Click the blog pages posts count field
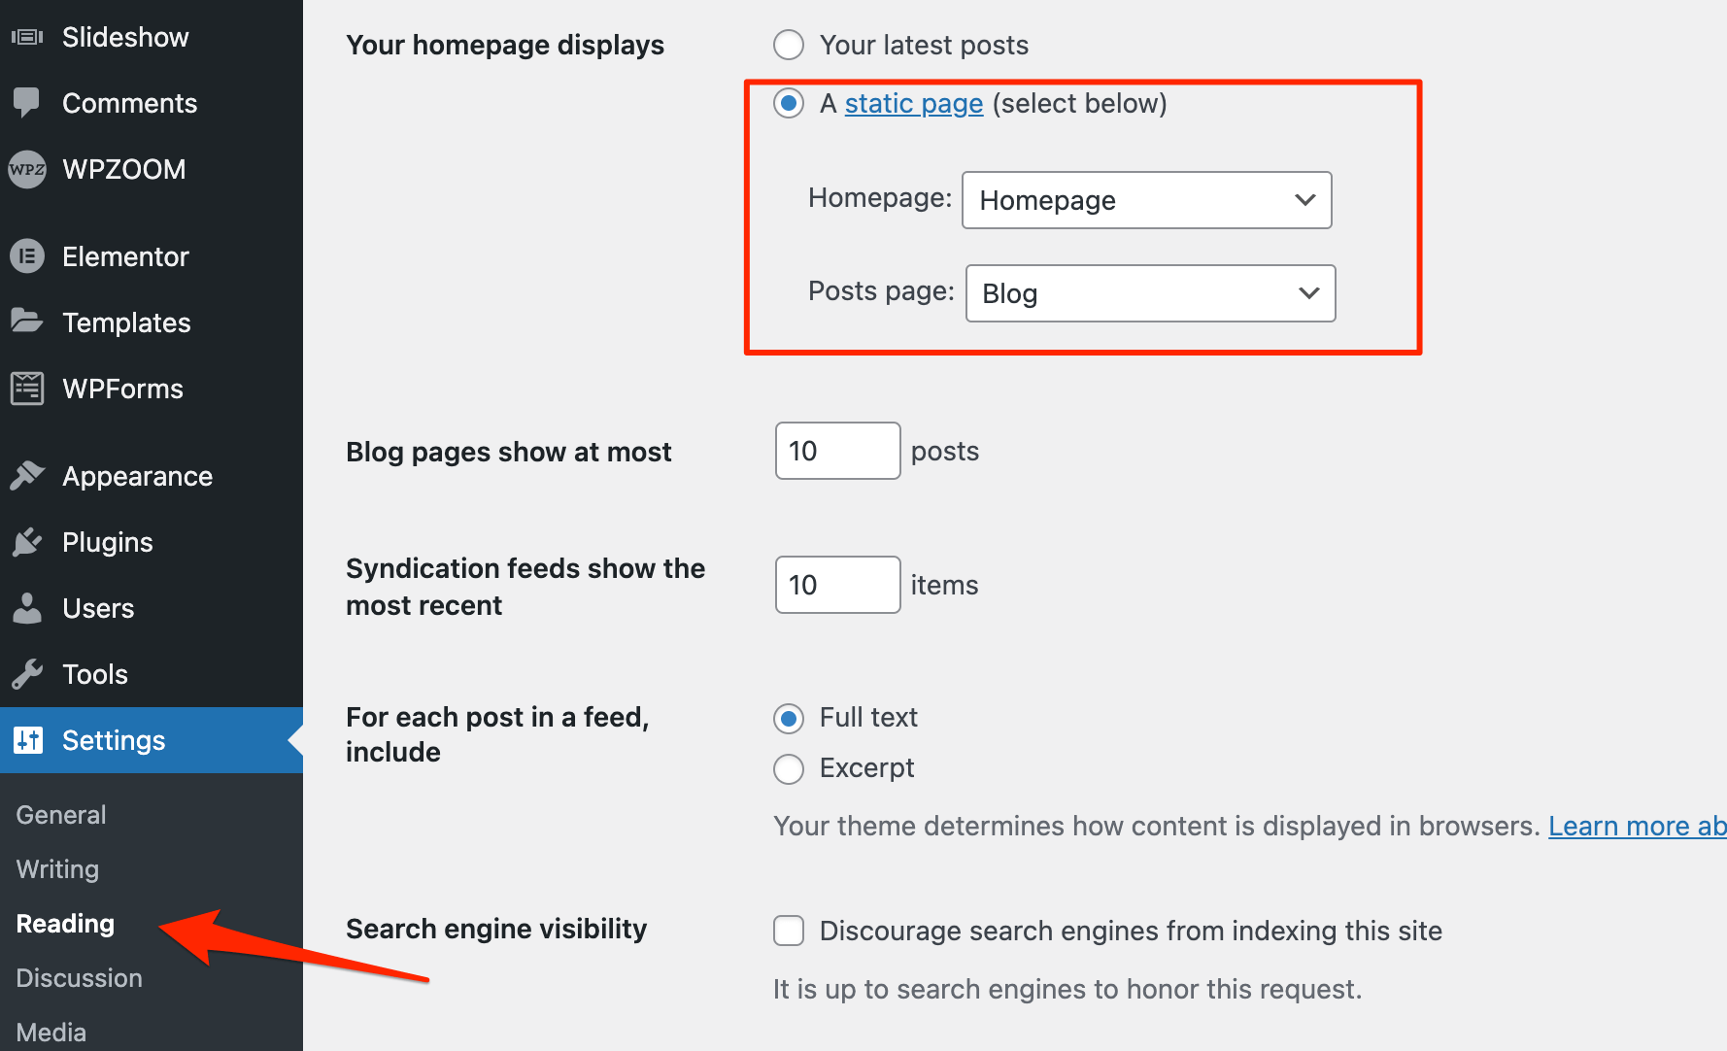 click(x=837, y=451)
